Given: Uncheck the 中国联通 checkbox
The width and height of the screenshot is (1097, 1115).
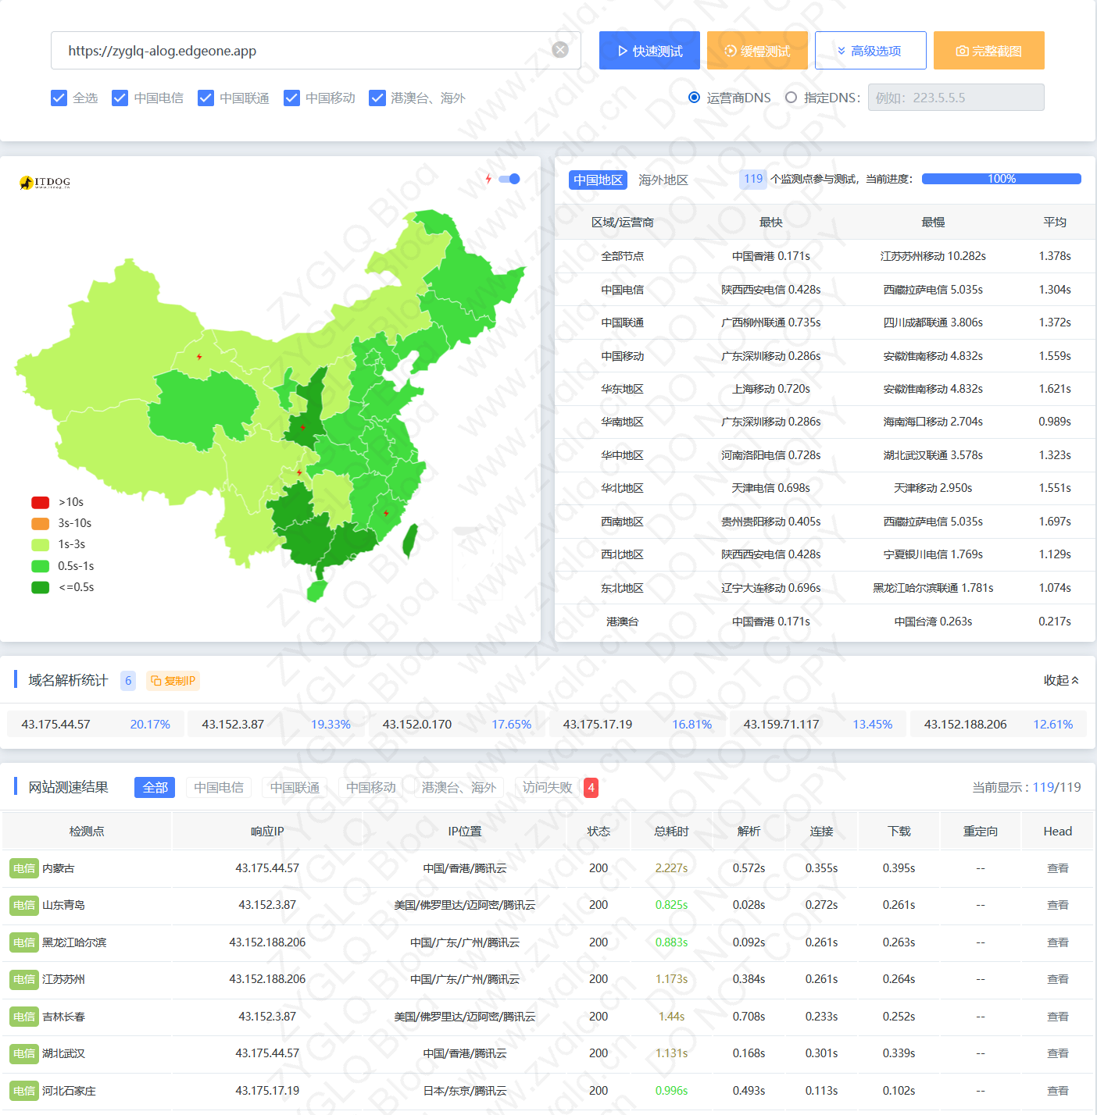Looking at the screenshot, I should 205,98.
